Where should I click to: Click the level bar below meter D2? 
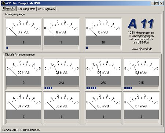pyautogui.click(x=103, y=88)
